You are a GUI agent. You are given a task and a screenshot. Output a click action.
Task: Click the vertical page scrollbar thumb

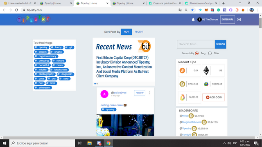(260, 23)
